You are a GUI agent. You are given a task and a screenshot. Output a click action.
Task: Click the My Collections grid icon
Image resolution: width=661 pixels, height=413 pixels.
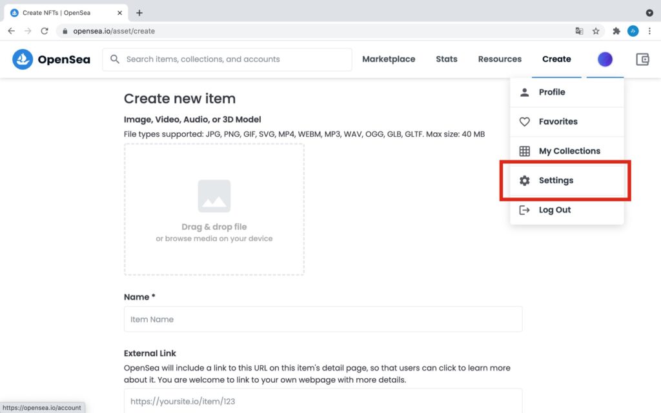(524, 151)
